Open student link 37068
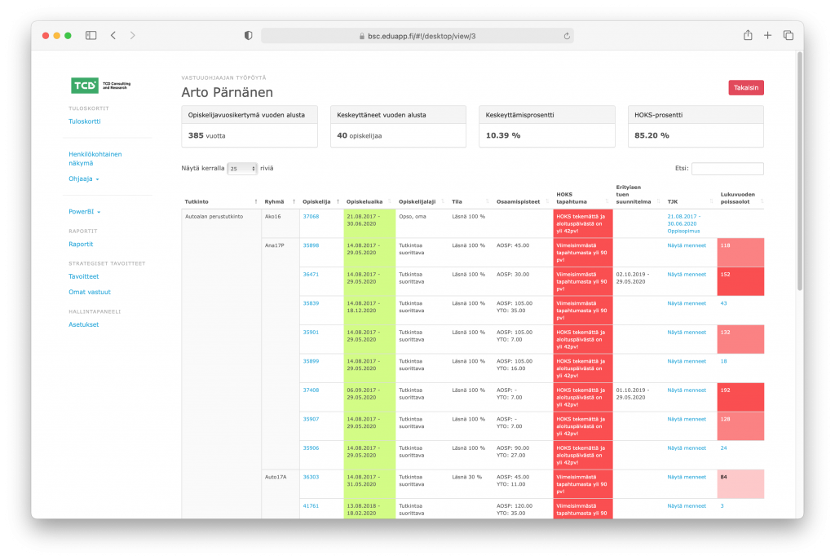The height and width of the screenshot is (560, 835). coord(311,217)
